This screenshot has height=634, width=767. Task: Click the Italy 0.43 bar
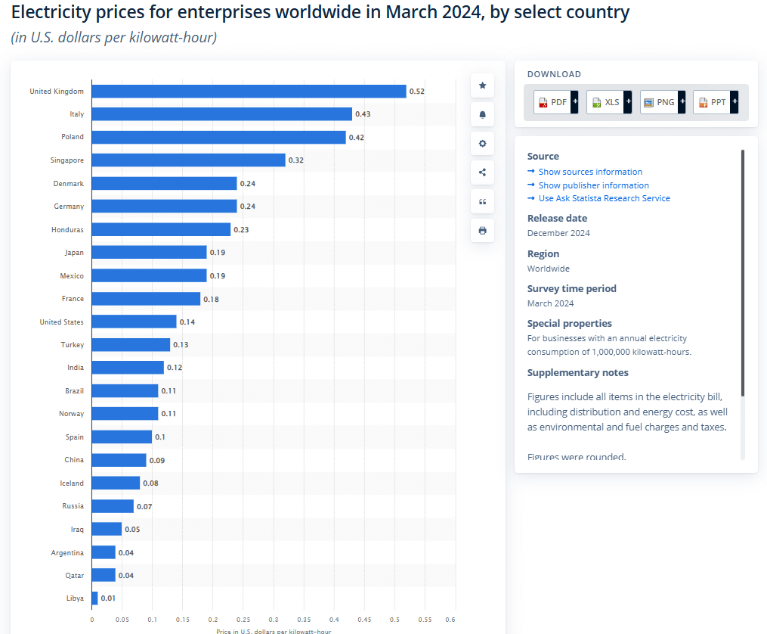[x=221, y=114]
